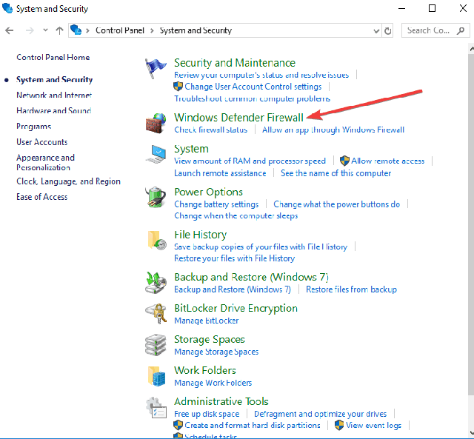
Task: Open User Accounts category
Action: click(x=42, y=142)
